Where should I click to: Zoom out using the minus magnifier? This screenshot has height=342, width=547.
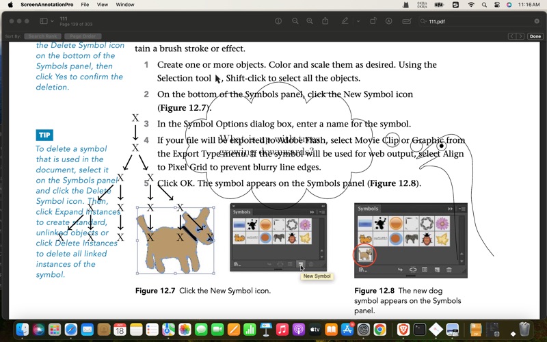tap(295, 21)
